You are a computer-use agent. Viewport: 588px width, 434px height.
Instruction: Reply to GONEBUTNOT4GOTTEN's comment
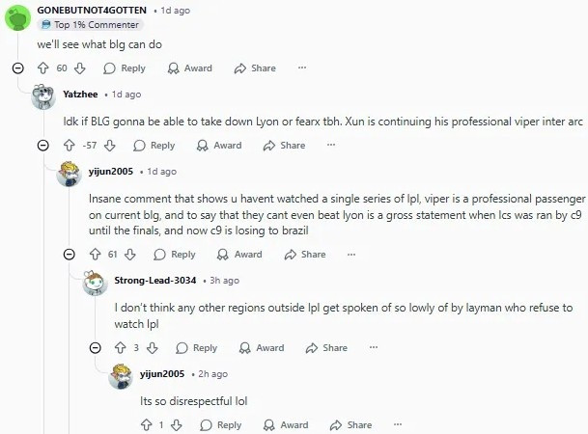(x=125, y=68)
